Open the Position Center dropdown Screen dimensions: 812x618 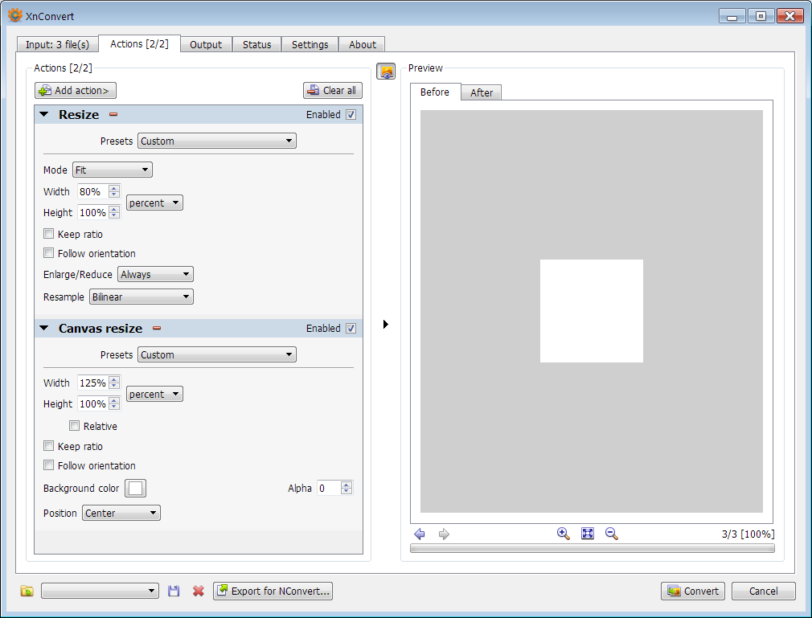[121, 514]
